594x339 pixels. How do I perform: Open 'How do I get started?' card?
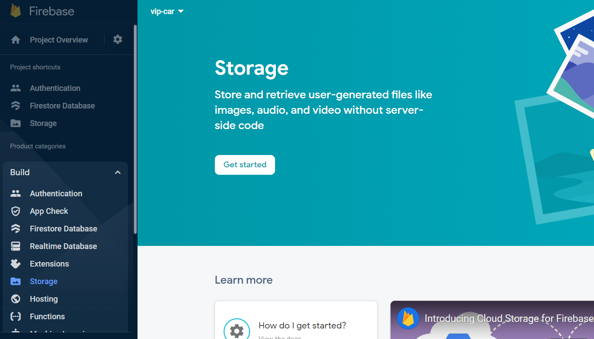pos(296,320)
